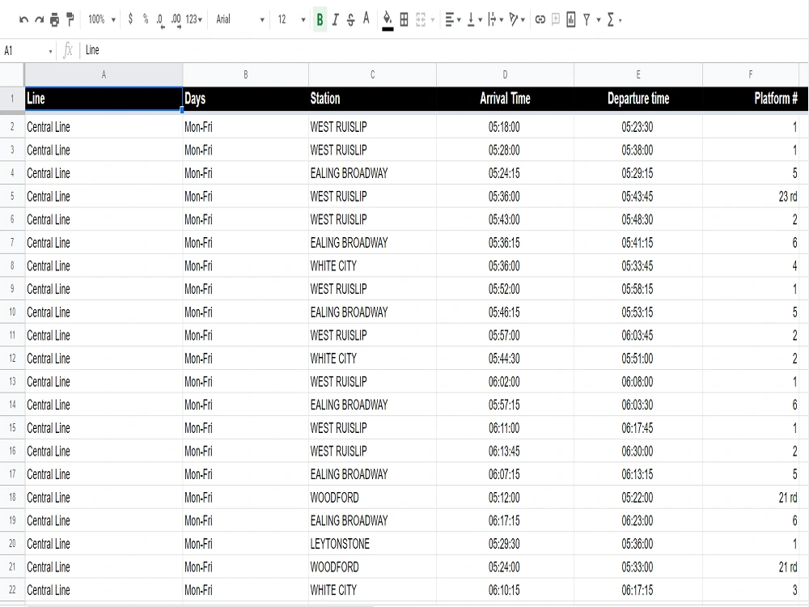
Task: Open the functions sigma menu
Action: tap(614, 20)
